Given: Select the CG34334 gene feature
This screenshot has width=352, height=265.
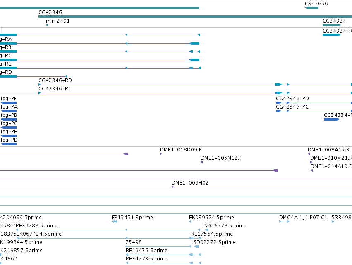Looking at the screenshot, I should 332,25.
